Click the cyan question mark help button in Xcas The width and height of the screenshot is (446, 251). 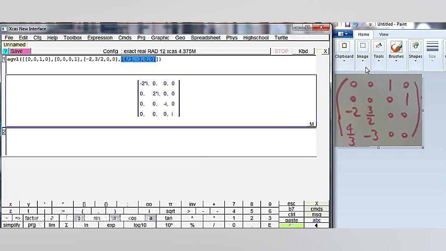point(6,51)
